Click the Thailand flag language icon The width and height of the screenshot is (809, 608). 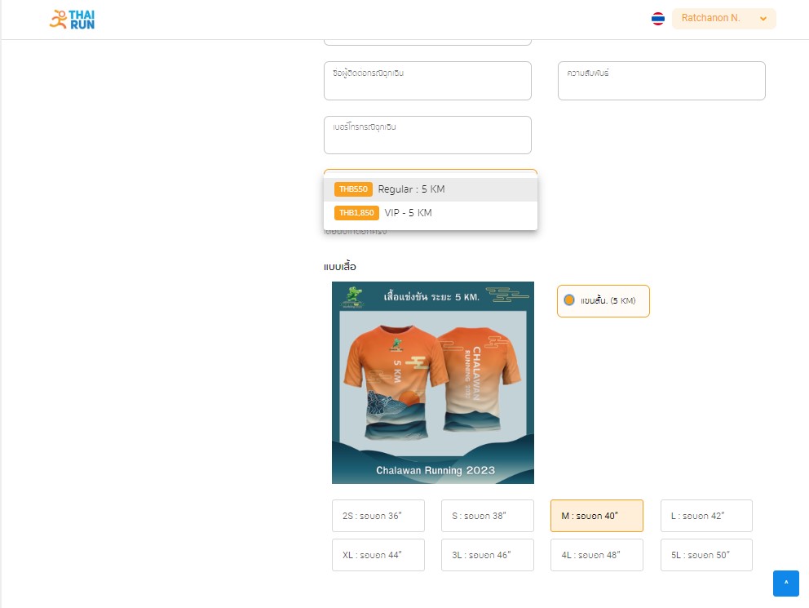click(658, 19)
